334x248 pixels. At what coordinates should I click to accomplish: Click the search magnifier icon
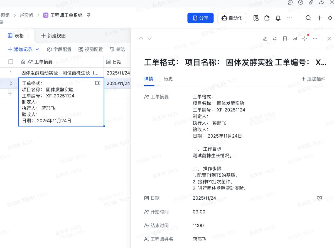coord(308,18)
